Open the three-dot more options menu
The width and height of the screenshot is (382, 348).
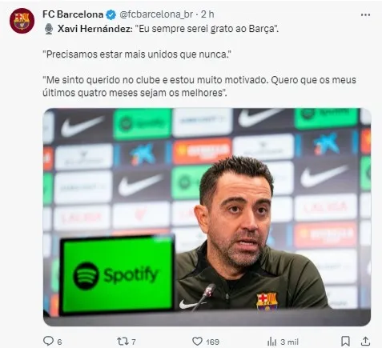[365, 15]
